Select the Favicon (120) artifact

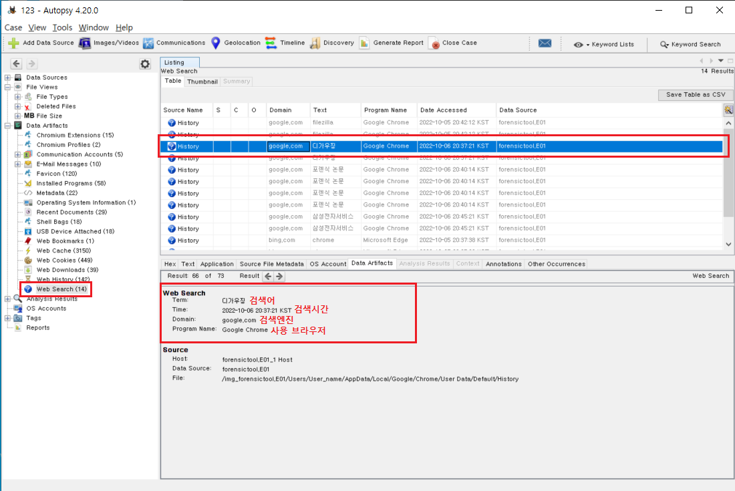point(57,173)
